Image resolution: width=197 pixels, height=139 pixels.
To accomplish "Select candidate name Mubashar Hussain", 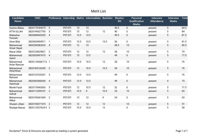I will [x=14, y=37].
